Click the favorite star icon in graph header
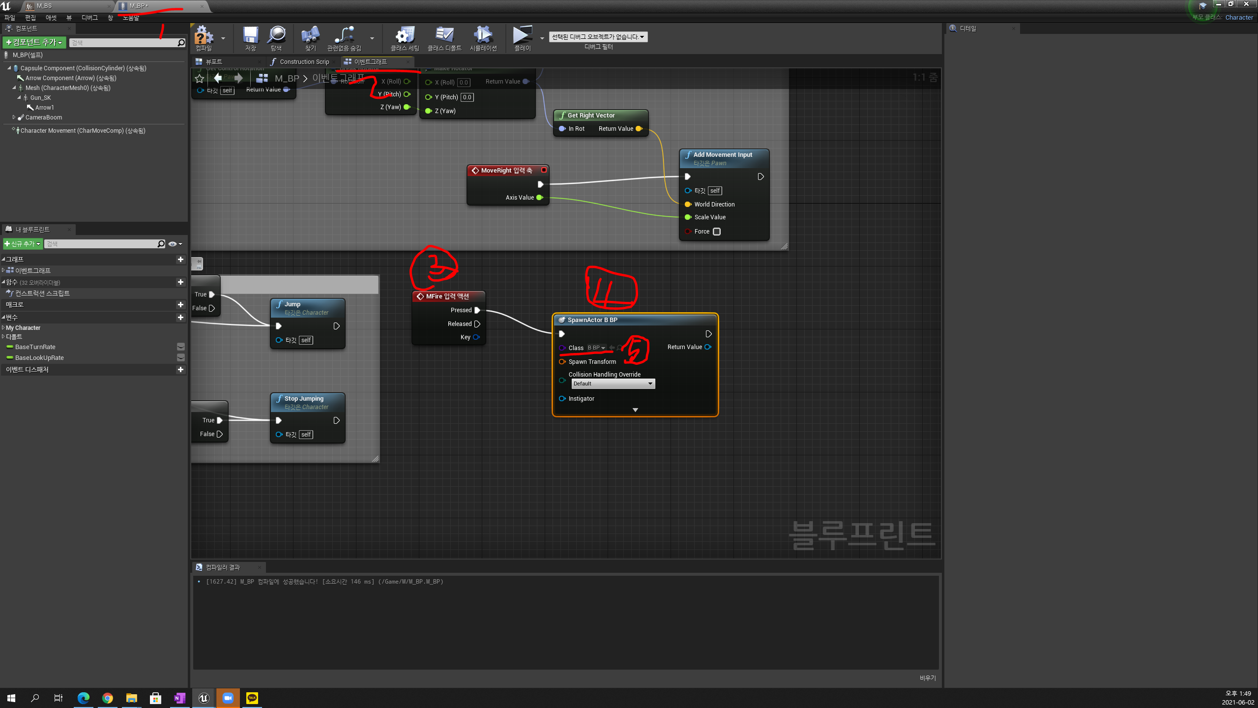This screenshot has width=1258, height=708. coord(199,78)
